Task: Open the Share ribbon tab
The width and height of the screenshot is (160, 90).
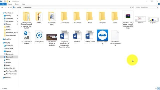Action: [17, 4]
